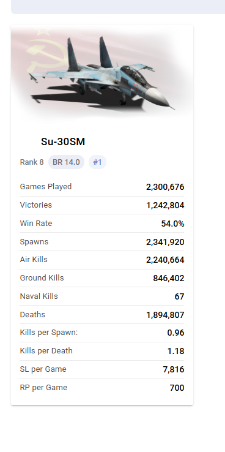Screen dimensions: 225x452
Task: Select the Games Played stat row
Action: 102,187
